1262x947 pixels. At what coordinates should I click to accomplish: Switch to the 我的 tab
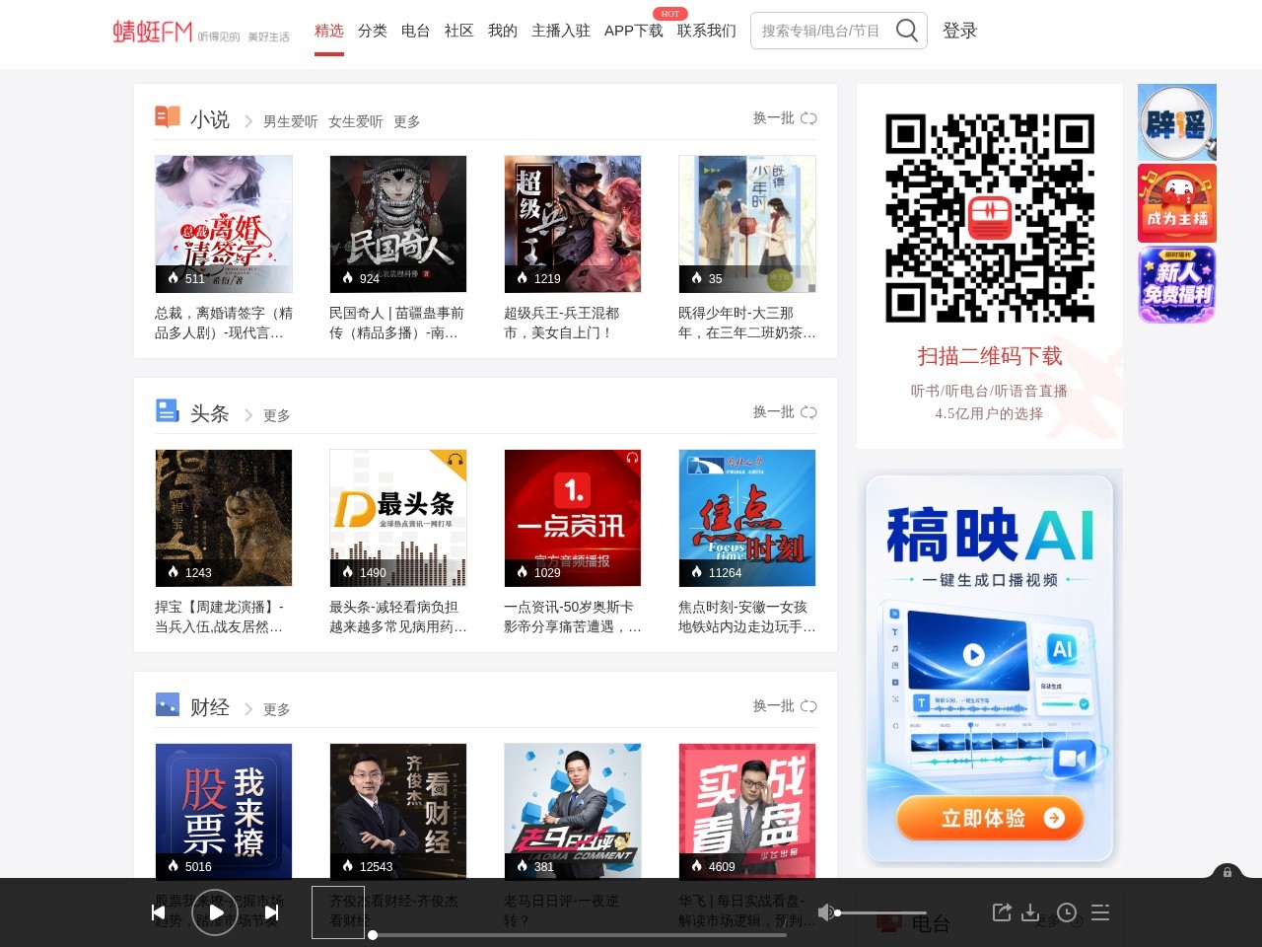(x=503, y=31)
